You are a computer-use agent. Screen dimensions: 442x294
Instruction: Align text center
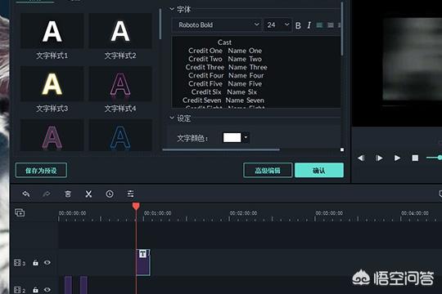tap(331, 25)
